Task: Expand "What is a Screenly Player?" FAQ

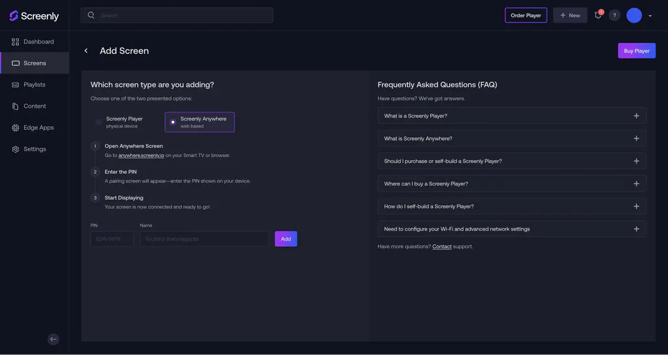Action: pyautogui.click(x=511, y=116)
